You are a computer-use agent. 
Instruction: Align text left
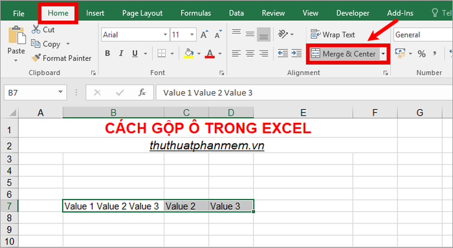[236, 54]
